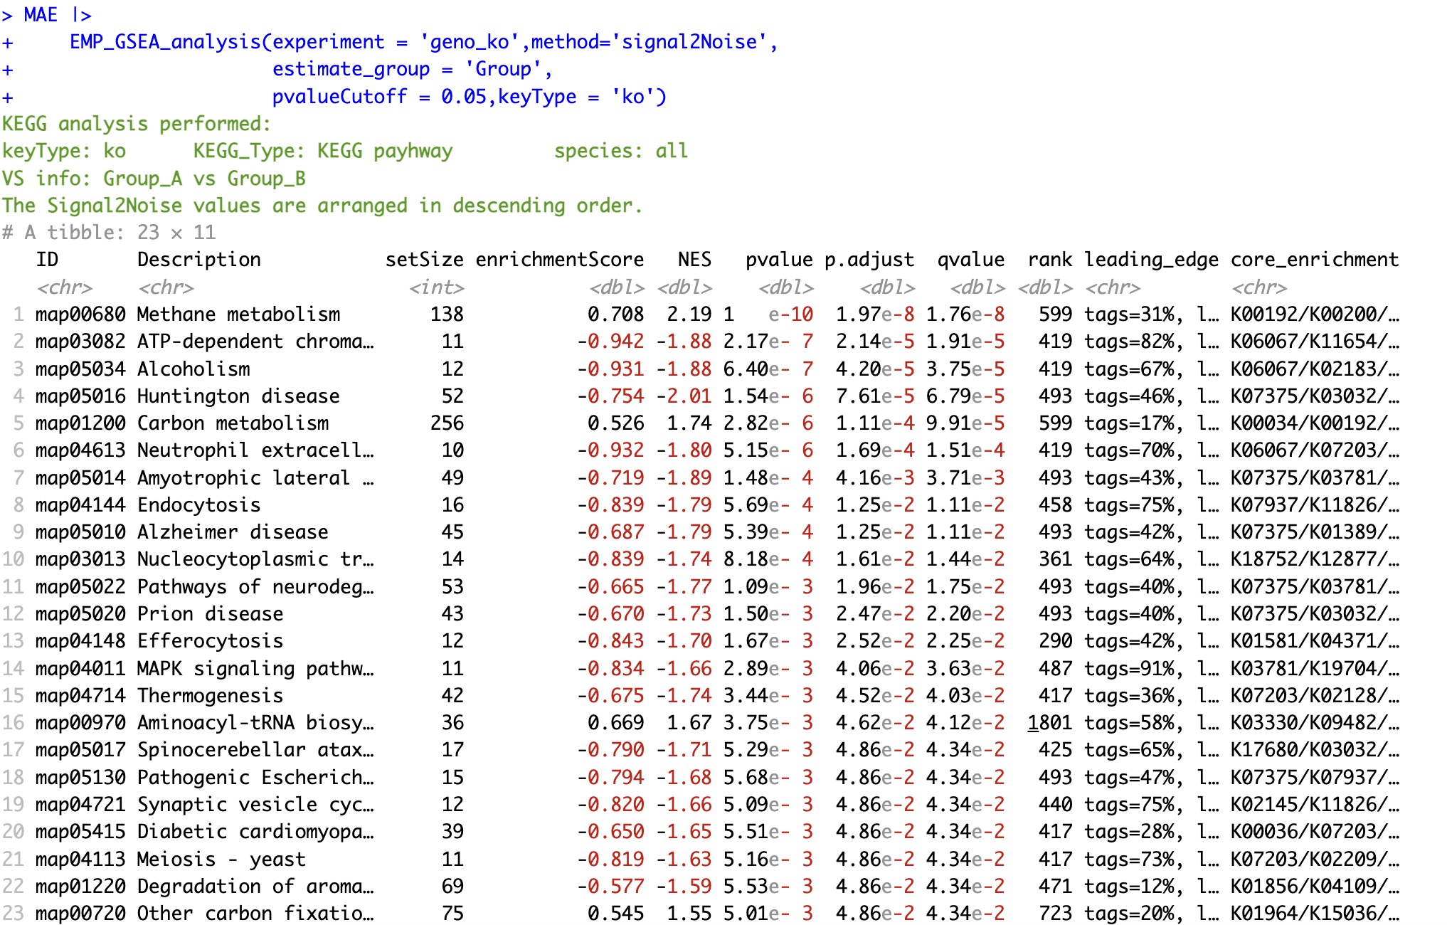
Task: Click the NES column header
Action: [694, 260]
